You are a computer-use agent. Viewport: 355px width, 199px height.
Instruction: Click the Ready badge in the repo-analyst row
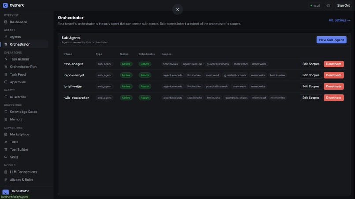click(144, 75)
